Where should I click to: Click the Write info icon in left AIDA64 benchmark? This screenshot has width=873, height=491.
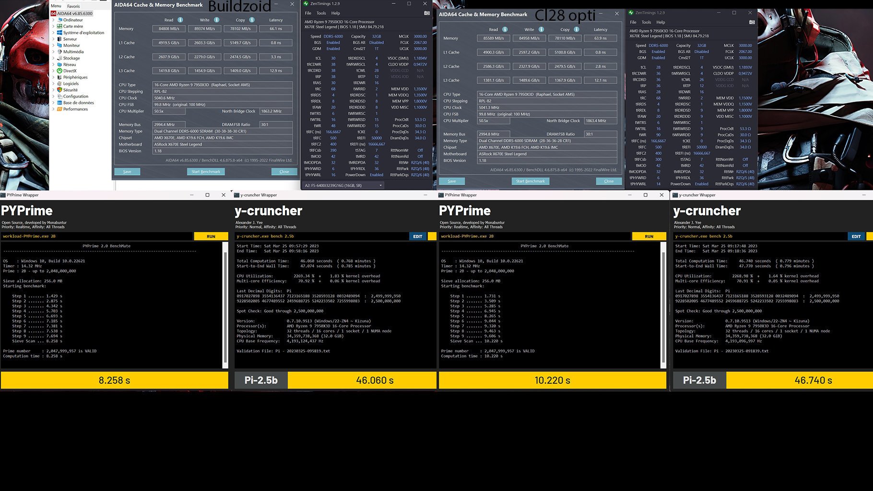pos(216,20)
